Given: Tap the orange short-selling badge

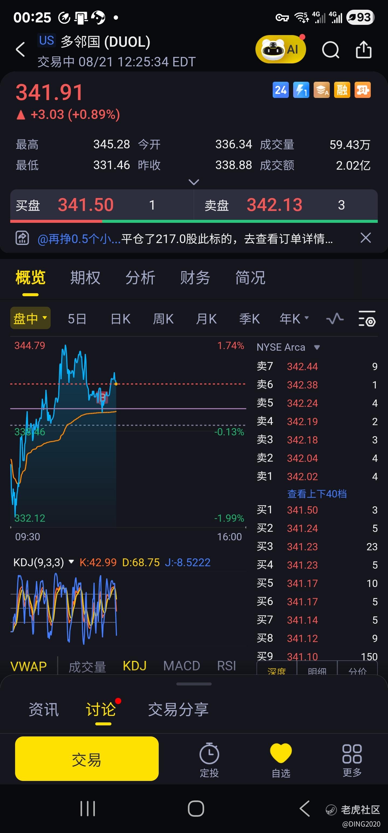Looking at the screenshot, I should coord(362,90).
